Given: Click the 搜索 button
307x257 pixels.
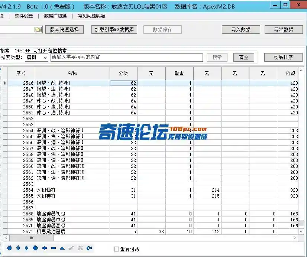Looking at the screenshot, I should coord(217,57).
